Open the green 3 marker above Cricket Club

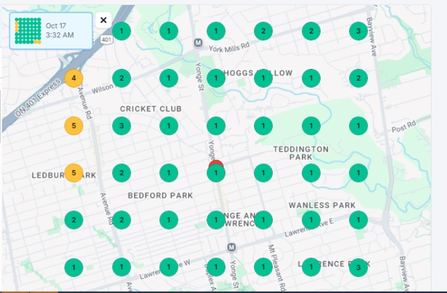(x=121, y=126)
